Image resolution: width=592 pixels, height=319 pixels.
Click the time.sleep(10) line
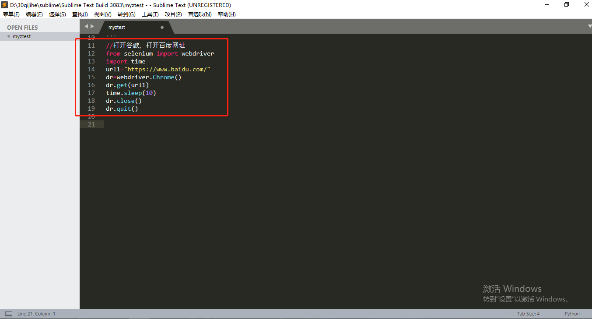tap(131, 93)
